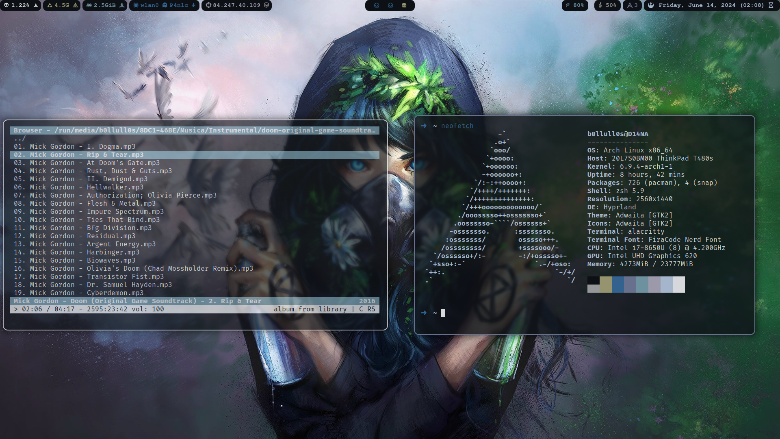This screenshot has height=439, width=780.
Task: Click the hourglass icon beside the clock
Action: [x=771, y=5]
